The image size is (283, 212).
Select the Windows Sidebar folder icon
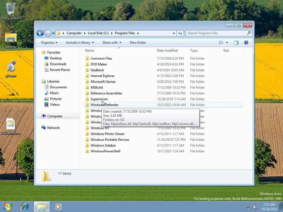87,145
